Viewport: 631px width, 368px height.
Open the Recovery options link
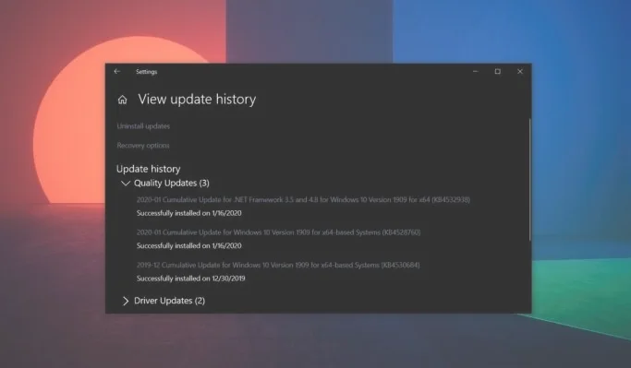143,146
